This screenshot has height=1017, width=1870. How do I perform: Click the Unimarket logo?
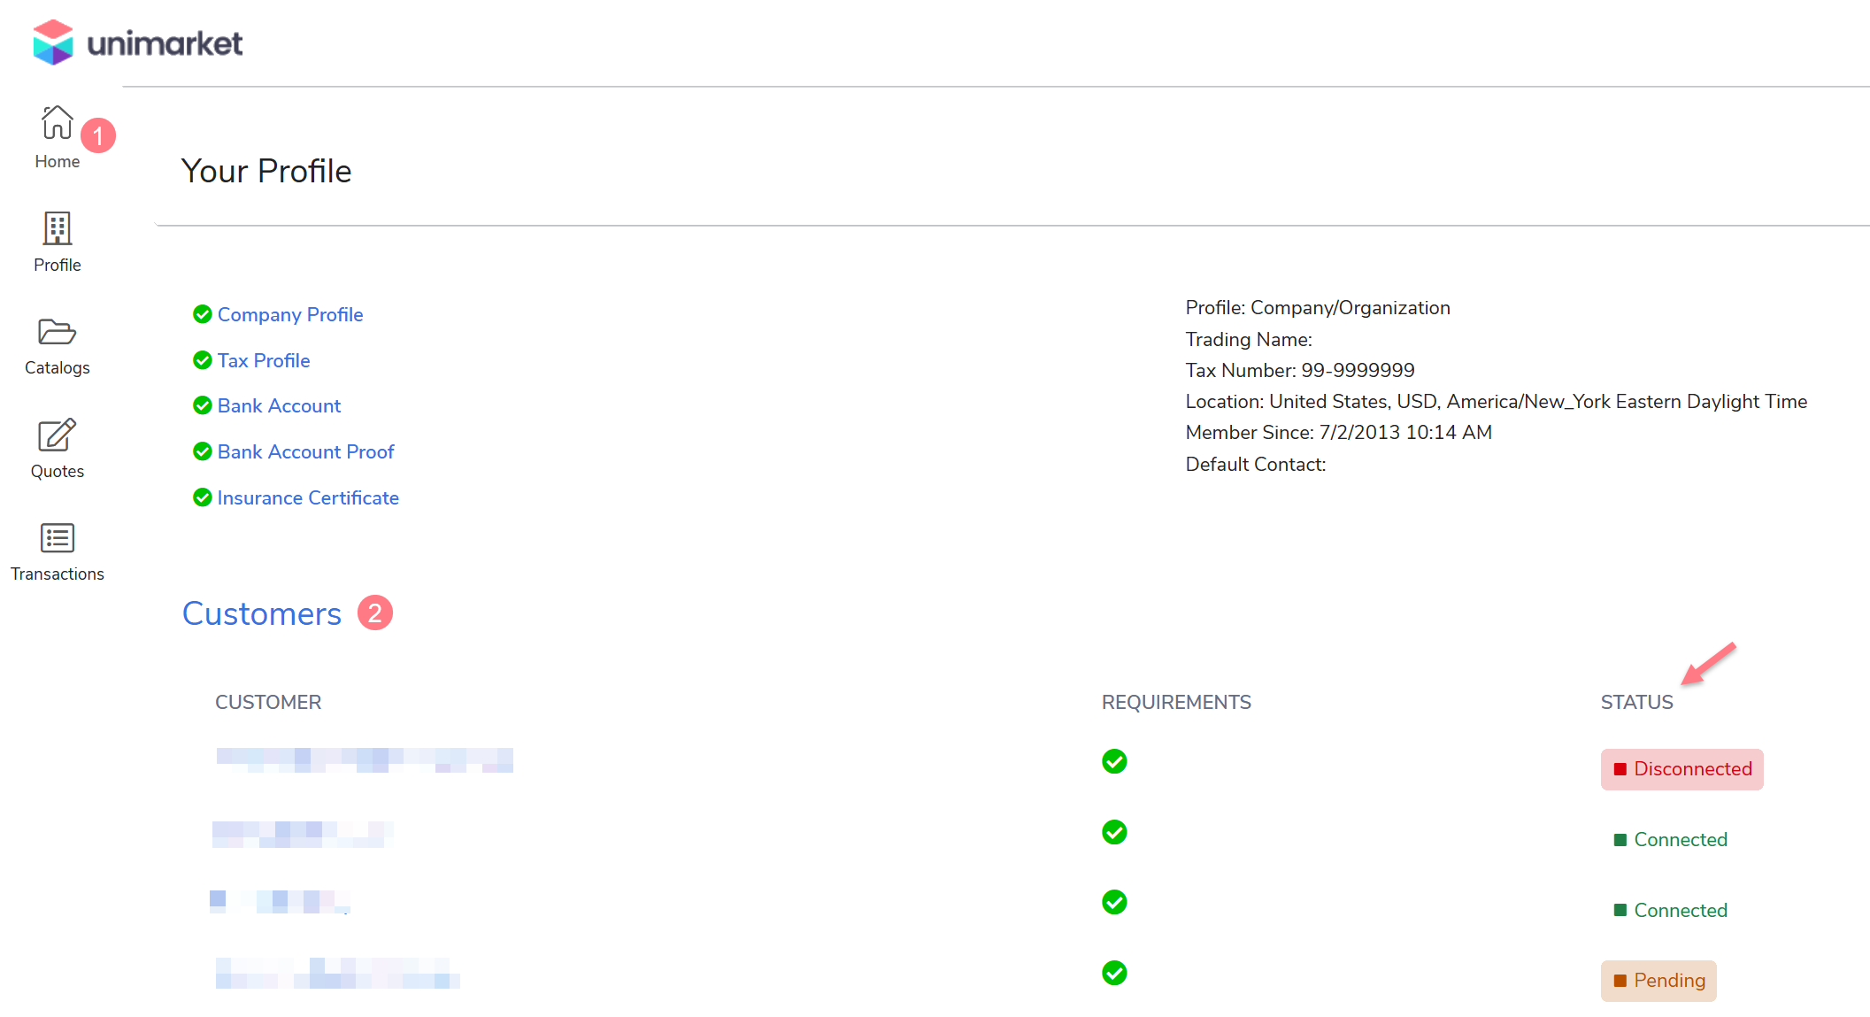click(137, 42)
